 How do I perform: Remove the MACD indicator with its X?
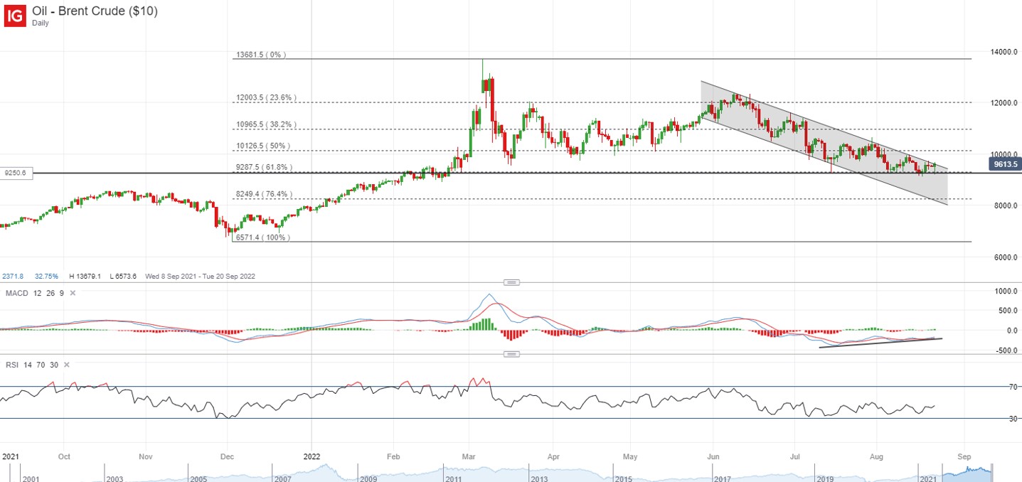tap(73, 293)
